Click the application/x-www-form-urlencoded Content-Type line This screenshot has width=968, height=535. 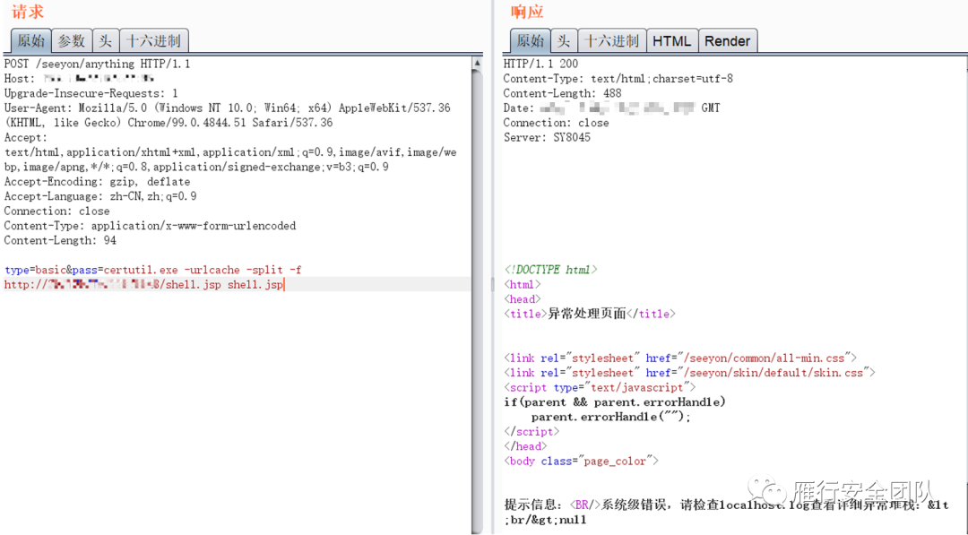click(x=150, y=226)
